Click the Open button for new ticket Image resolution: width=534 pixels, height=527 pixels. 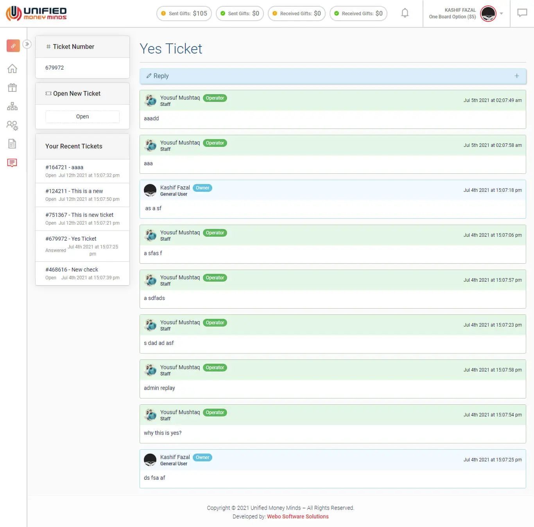[x=82, y=117]
